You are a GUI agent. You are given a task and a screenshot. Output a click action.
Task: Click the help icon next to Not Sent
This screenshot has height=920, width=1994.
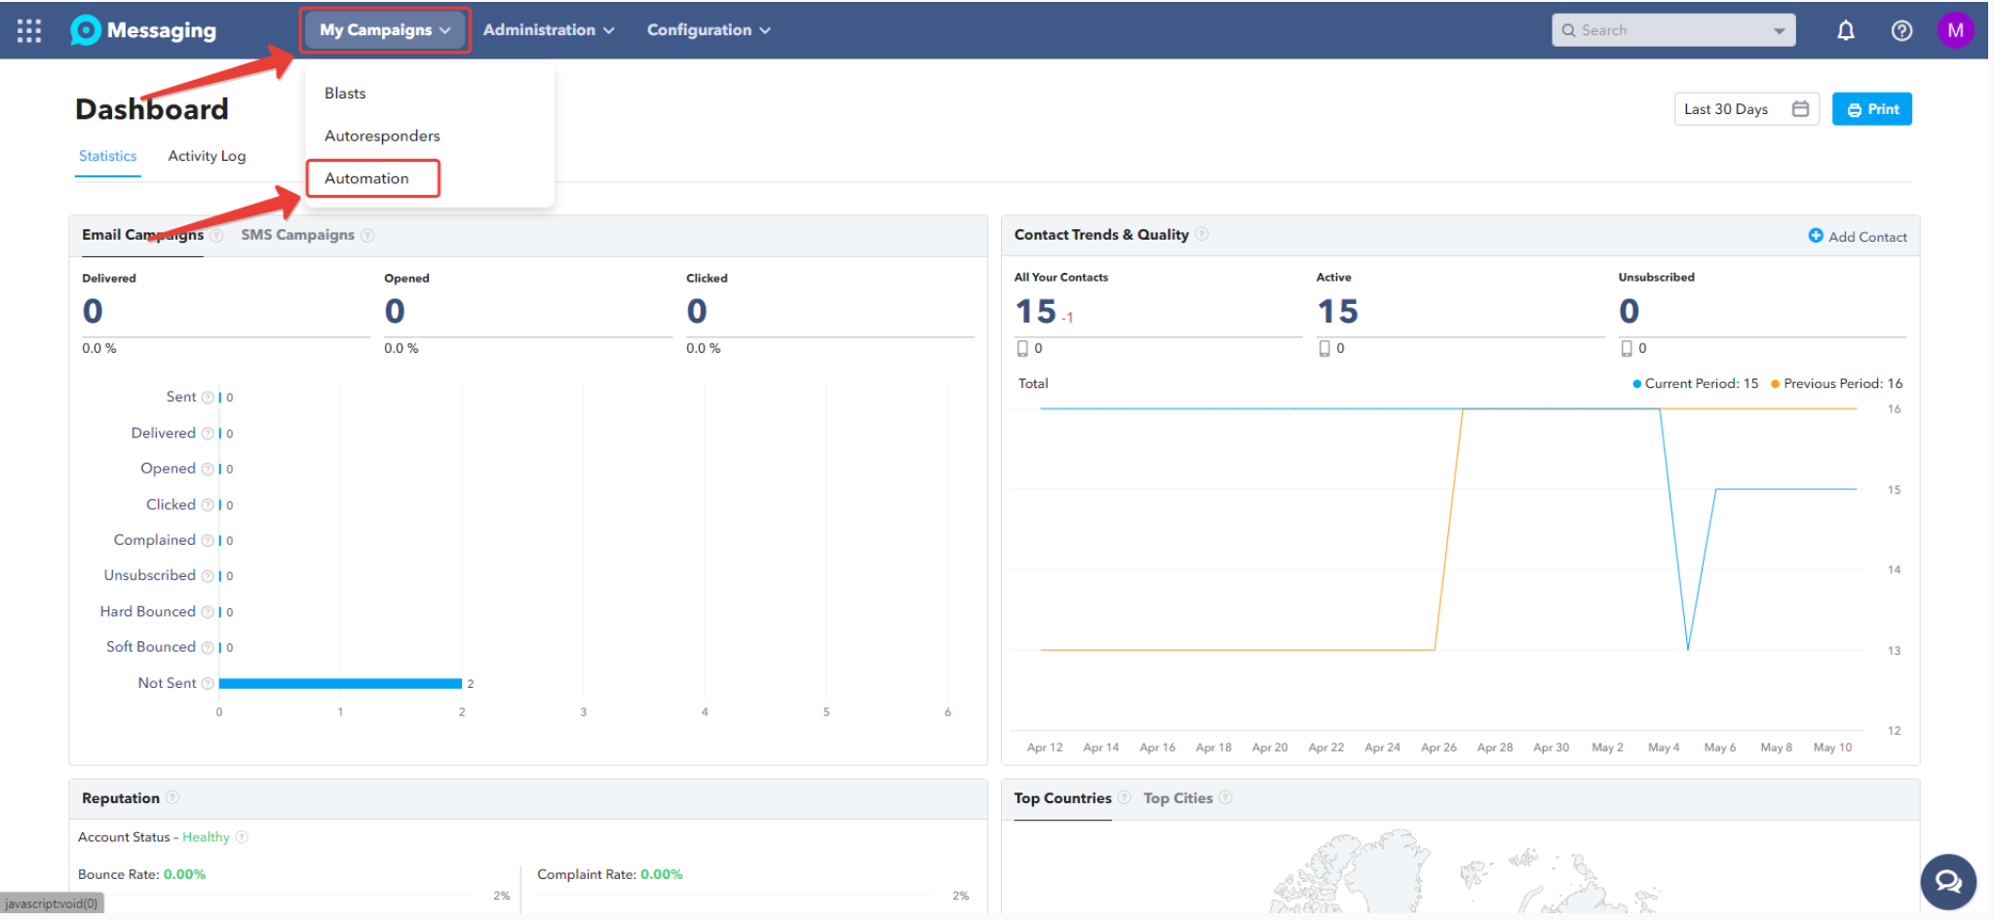(x=207, y=683)
